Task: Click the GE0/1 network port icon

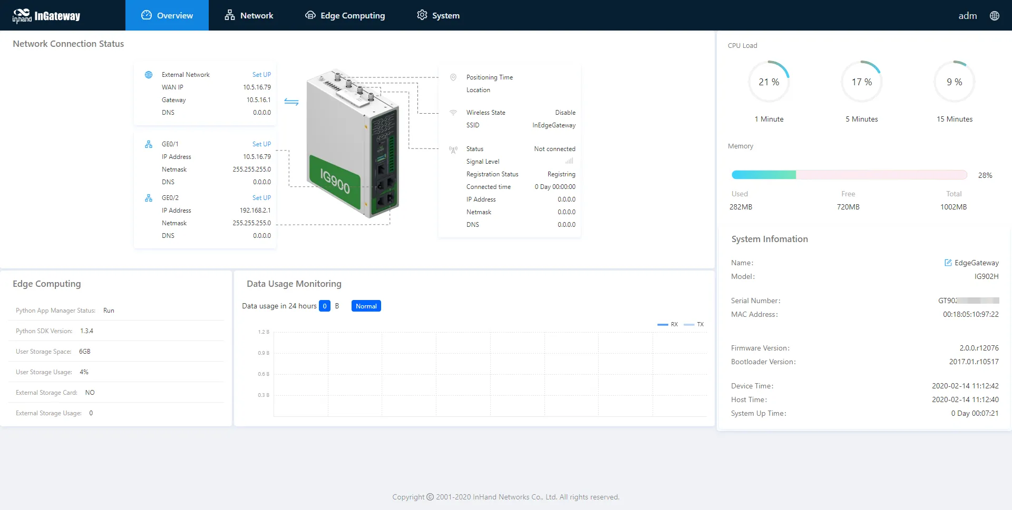Action: (149, 144)
